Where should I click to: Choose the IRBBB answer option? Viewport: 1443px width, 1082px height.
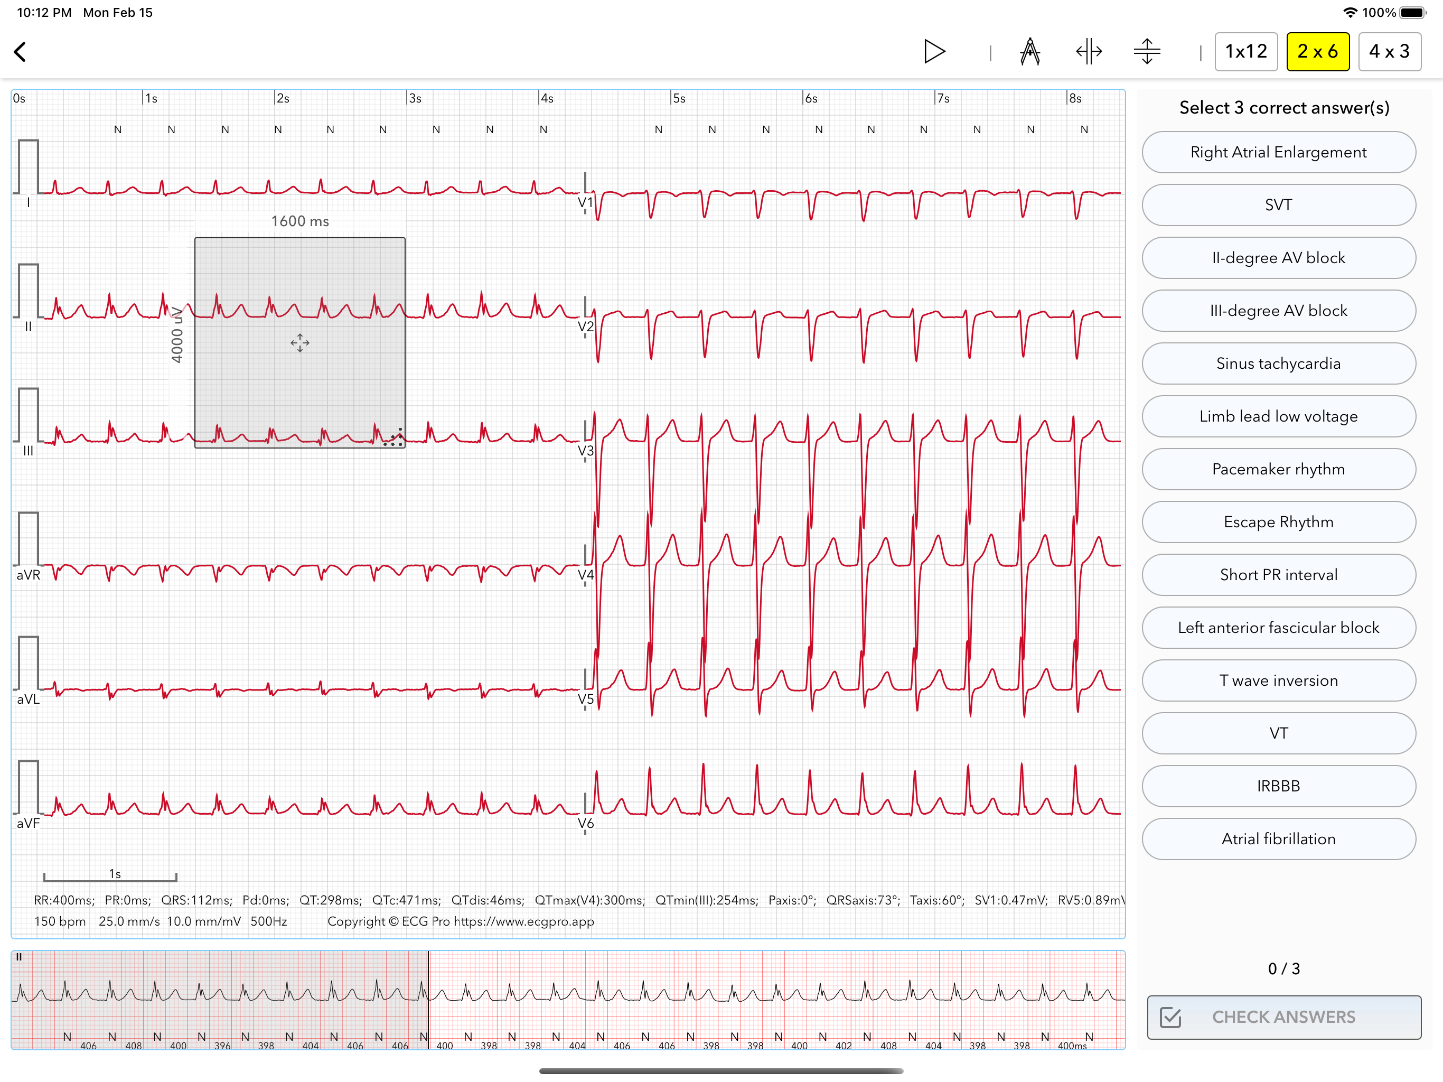(1278, 786)
